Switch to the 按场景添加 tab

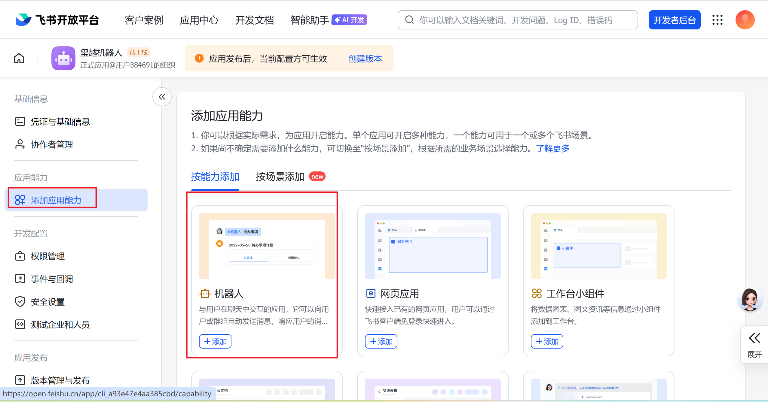click(x=280, y=177)
